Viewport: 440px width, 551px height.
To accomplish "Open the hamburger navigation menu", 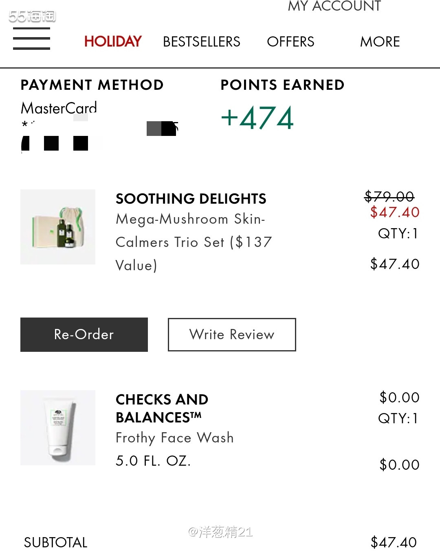I will point(31,39).
